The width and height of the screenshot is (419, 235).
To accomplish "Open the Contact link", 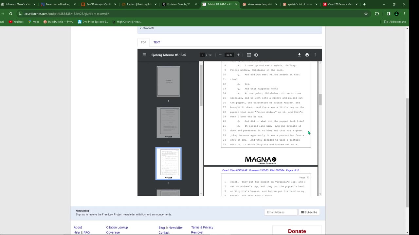I will pyautogui.click(x=164, y=233).
